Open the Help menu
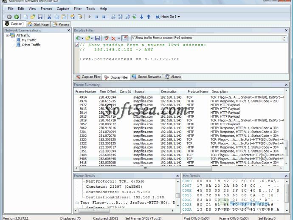 point(103,8)
